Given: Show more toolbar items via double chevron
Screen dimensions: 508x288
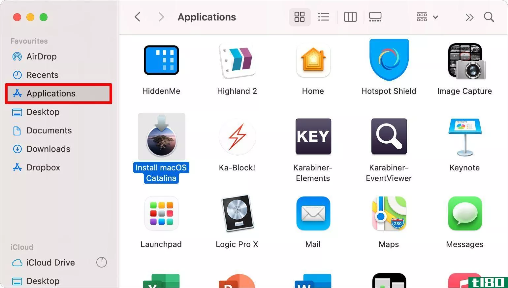Looking at the screenshot, I should [x=469, y=17].
